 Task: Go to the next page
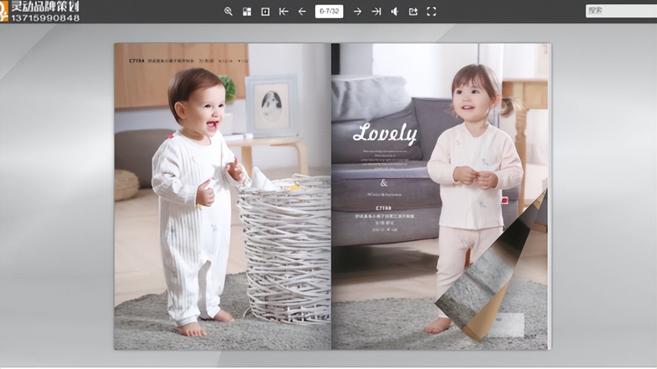[358, 11]
